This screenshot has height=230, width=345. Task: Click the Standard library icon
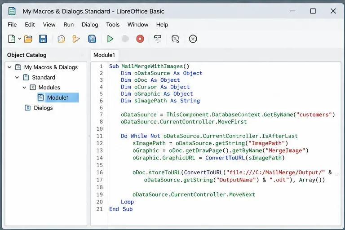[26, 77]
